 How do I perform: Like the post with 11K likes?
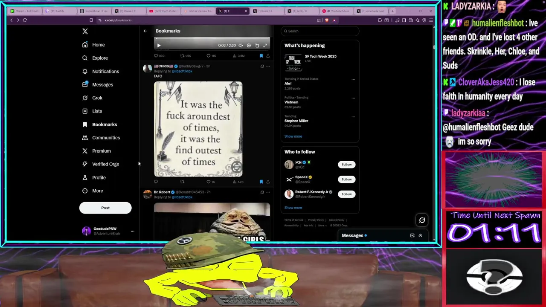coord(211,56)
